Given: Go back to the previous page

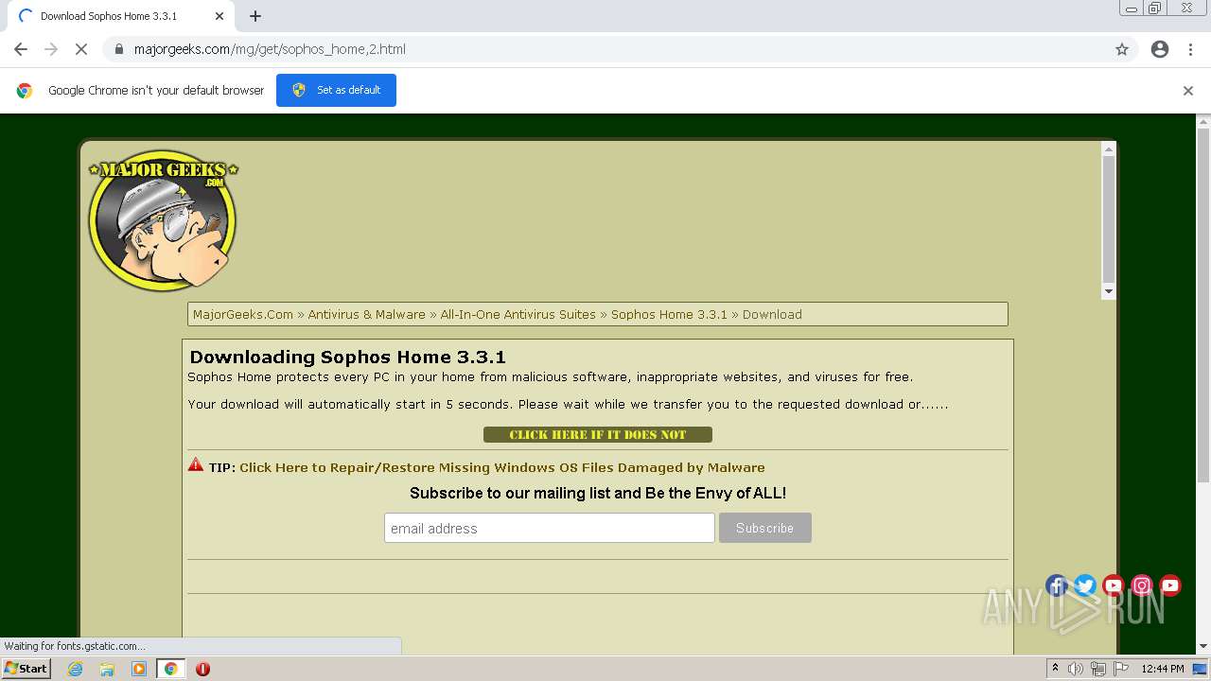Looking at the screenshot, I should coord(21,49).
